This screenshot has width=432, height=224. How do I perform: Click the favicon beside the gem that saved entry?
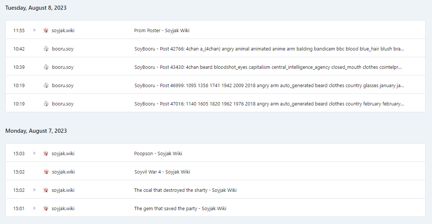coord(46,208)
